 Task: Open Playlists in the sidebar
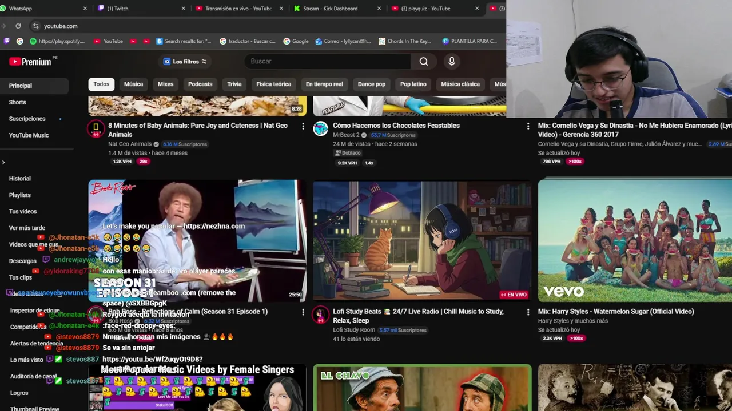[20, 195]
